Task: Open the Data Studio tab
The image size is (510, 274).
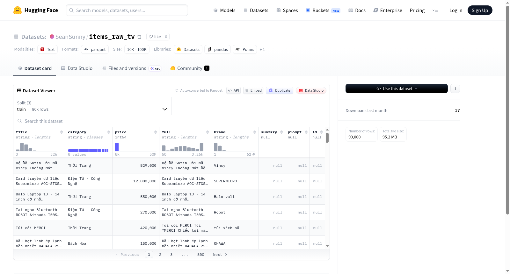Action: 76,68
